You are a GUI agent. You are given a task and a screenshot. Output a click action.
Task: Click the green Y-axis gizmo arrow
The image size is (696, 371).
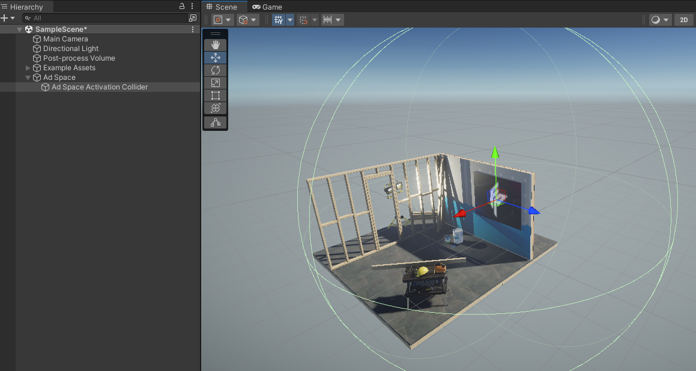(495, 152)
